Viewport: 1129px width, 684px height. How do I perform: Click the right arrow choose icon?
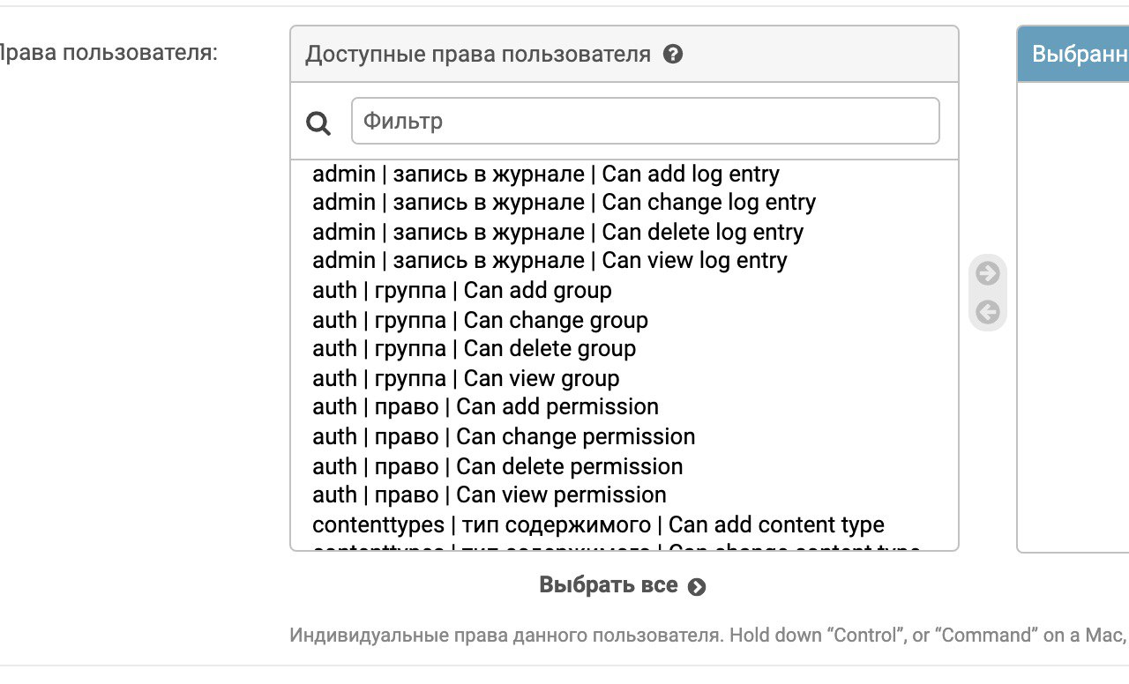pyautogui.click(x=988, y=274)
